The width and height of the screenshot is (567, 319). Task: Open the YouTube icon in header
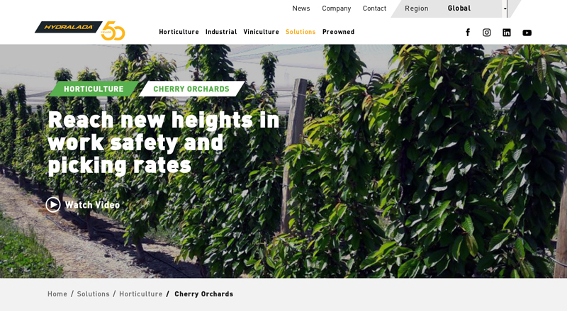[x=527, y=33]
